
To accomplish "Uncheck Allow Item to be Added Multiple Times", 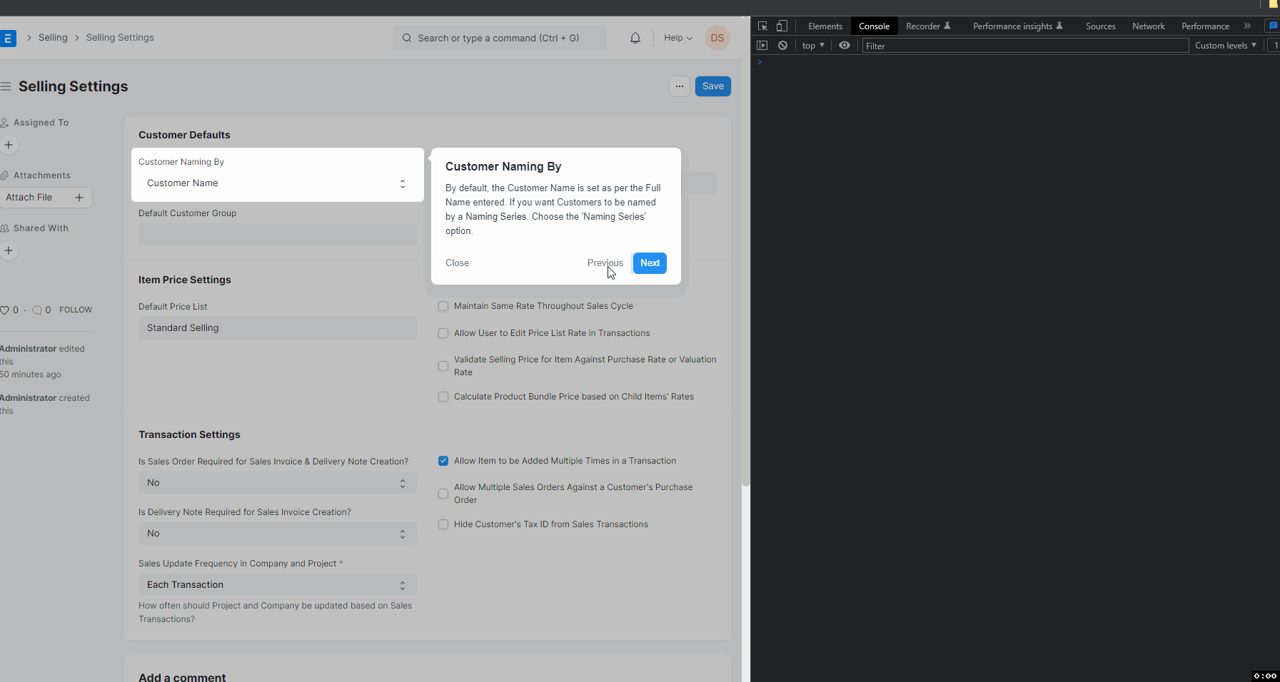I will pos(443,461).
